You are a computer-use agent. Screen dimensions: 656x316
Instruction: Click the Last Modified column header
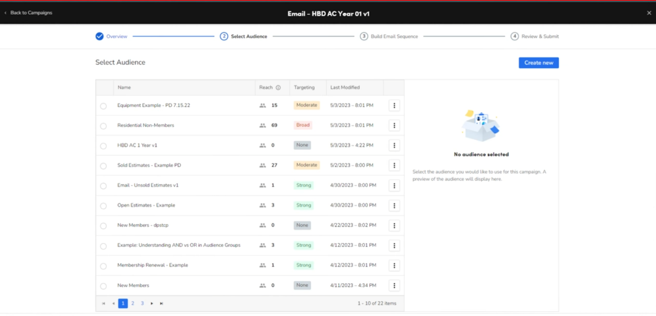(345, 88)
